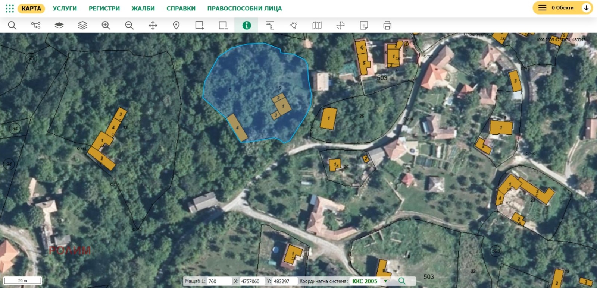Toggle the add-to-selection rectangle tool
The height and width of the screenshot is (288, 597).
[x=200, y=25]
